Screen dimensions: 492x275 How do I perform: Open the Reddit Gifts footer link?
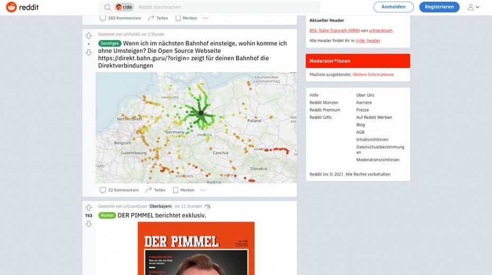click(321, 117)
